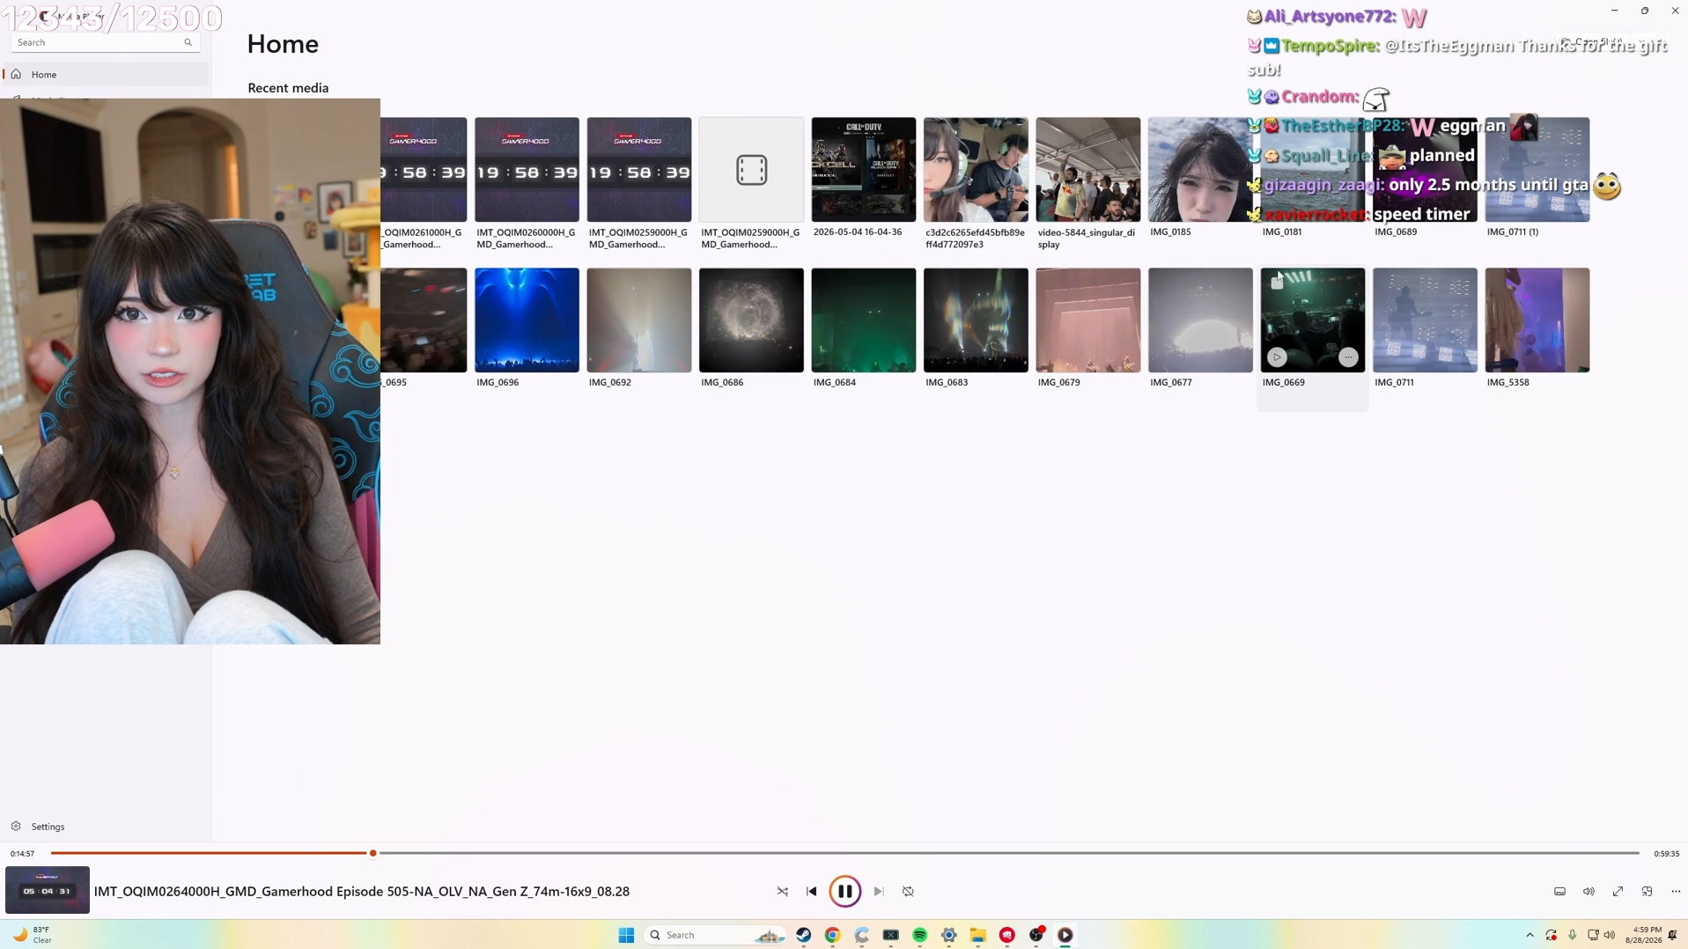Screen dimensions: 1688x949
Task: Open the IMG_0711 guitarist video thumbnail
Action: 1425,320
